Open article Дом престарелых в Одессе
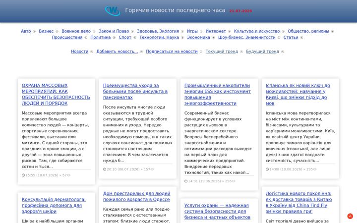Screen dimensions: 357x223 [137, 196]
